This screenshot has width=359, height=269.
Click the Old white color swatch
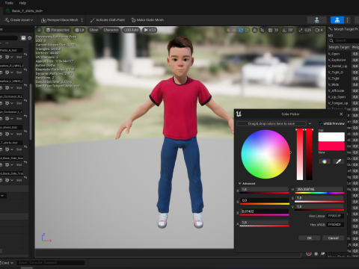coord(331,137)
